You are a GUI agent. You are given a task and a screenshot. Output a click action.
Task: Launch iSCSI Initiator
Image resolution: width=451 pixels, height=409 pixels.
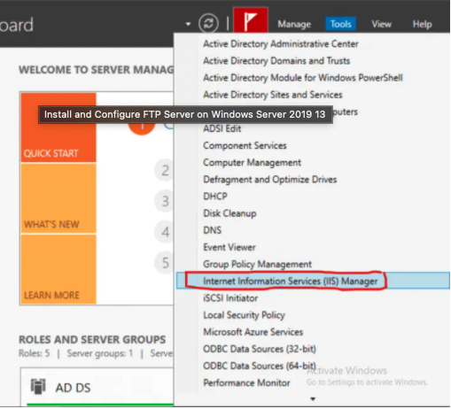coord(230,298)
